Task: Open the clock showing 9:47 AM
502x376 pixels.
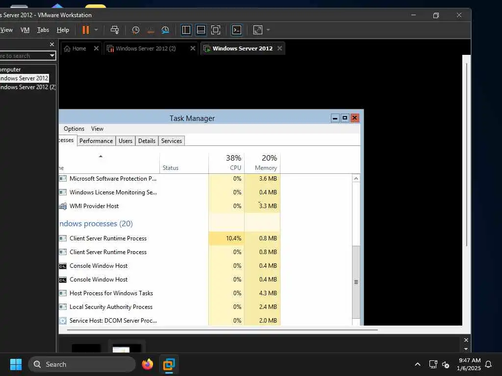Action: pyautogui.click(x=469, y=364)
